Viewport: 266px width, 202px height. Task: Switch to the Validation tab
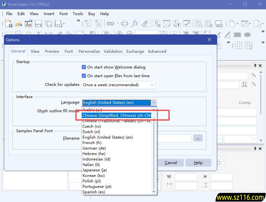[113, 51]
